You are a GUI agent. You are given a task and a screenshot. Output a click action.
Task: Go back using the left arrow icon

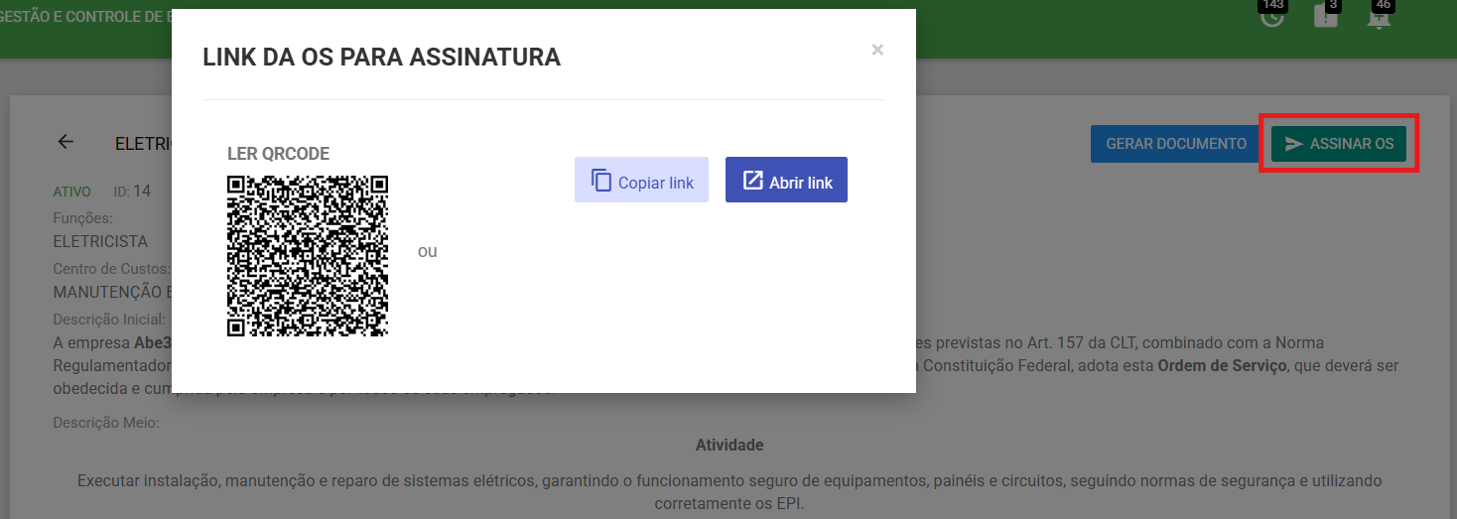pos(66,142)
